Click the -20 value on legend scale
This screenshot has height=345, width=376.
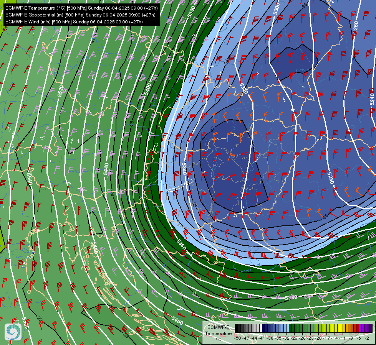pos(318,338)
